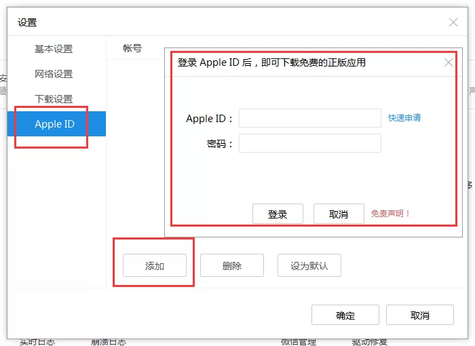Confirm settings with the 确定 button
The height and width of the screenshot is (346, 475).
click(345, 315)
